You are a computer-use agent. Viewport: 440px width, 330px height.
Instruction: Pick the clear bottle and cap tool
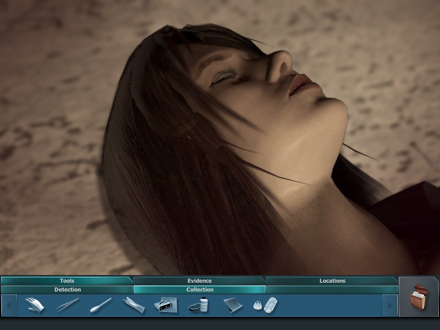click(265, 305)
